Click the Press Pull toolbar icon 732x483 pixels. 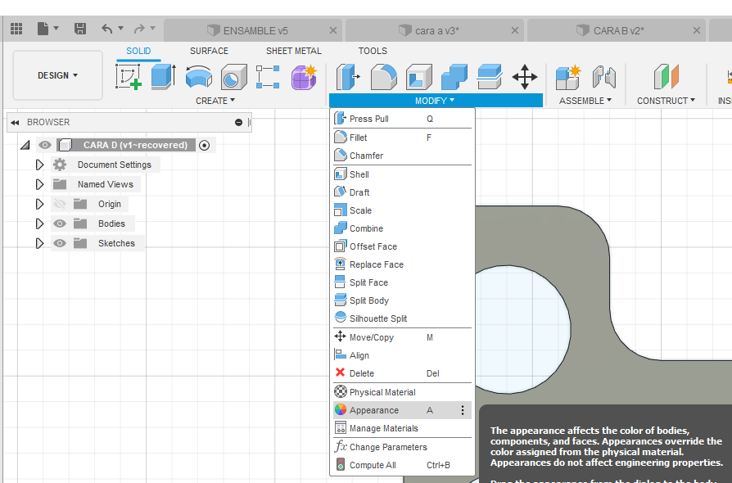point(348,77)
